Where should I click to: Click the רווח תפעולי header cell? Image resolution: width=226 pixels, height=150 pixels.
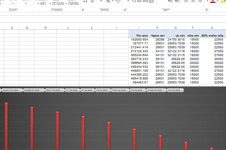(x=158, y=36)
